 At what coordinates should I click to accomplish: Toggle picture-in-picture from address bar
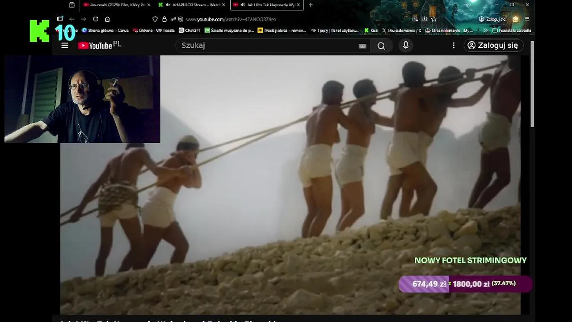tap(415, 19)
